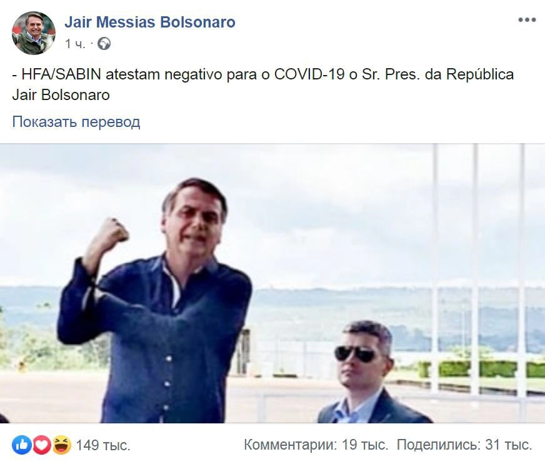Open the round profile avatar picture
545x464 pixels.
click(34, 33)
